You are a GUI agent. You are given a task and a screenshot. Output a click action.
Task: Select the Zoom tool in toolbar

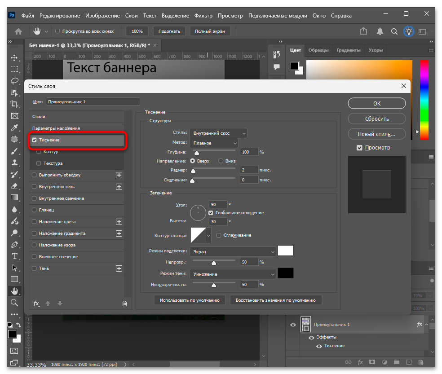(x=14, y=303)
